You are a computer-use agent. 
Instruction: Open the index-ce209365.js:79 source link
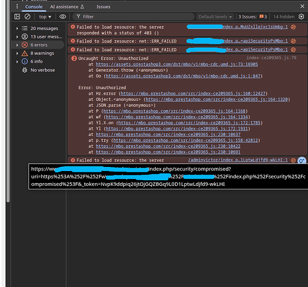[x=271, y=58]
